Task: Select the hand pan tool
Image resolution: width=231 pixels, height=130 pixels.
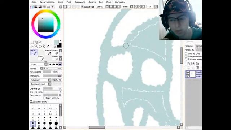Action: pos(44,46)
